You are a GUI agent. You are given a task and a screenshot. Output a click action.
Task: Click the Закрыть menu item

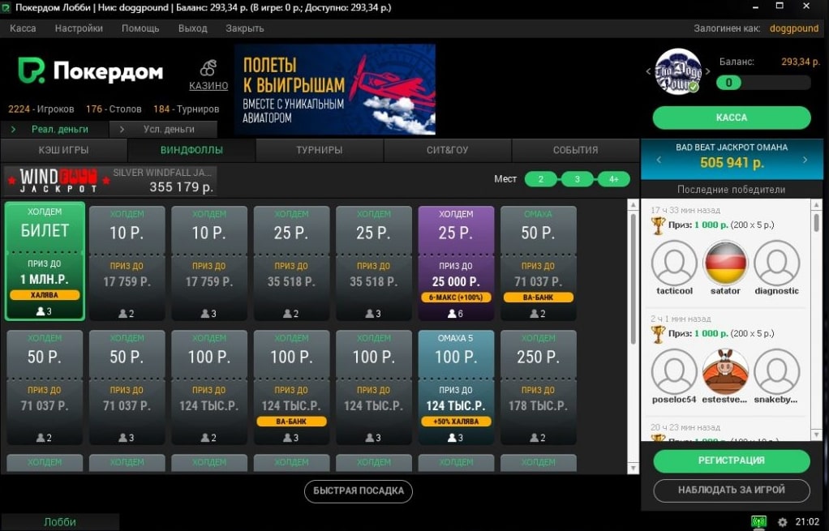245,28
